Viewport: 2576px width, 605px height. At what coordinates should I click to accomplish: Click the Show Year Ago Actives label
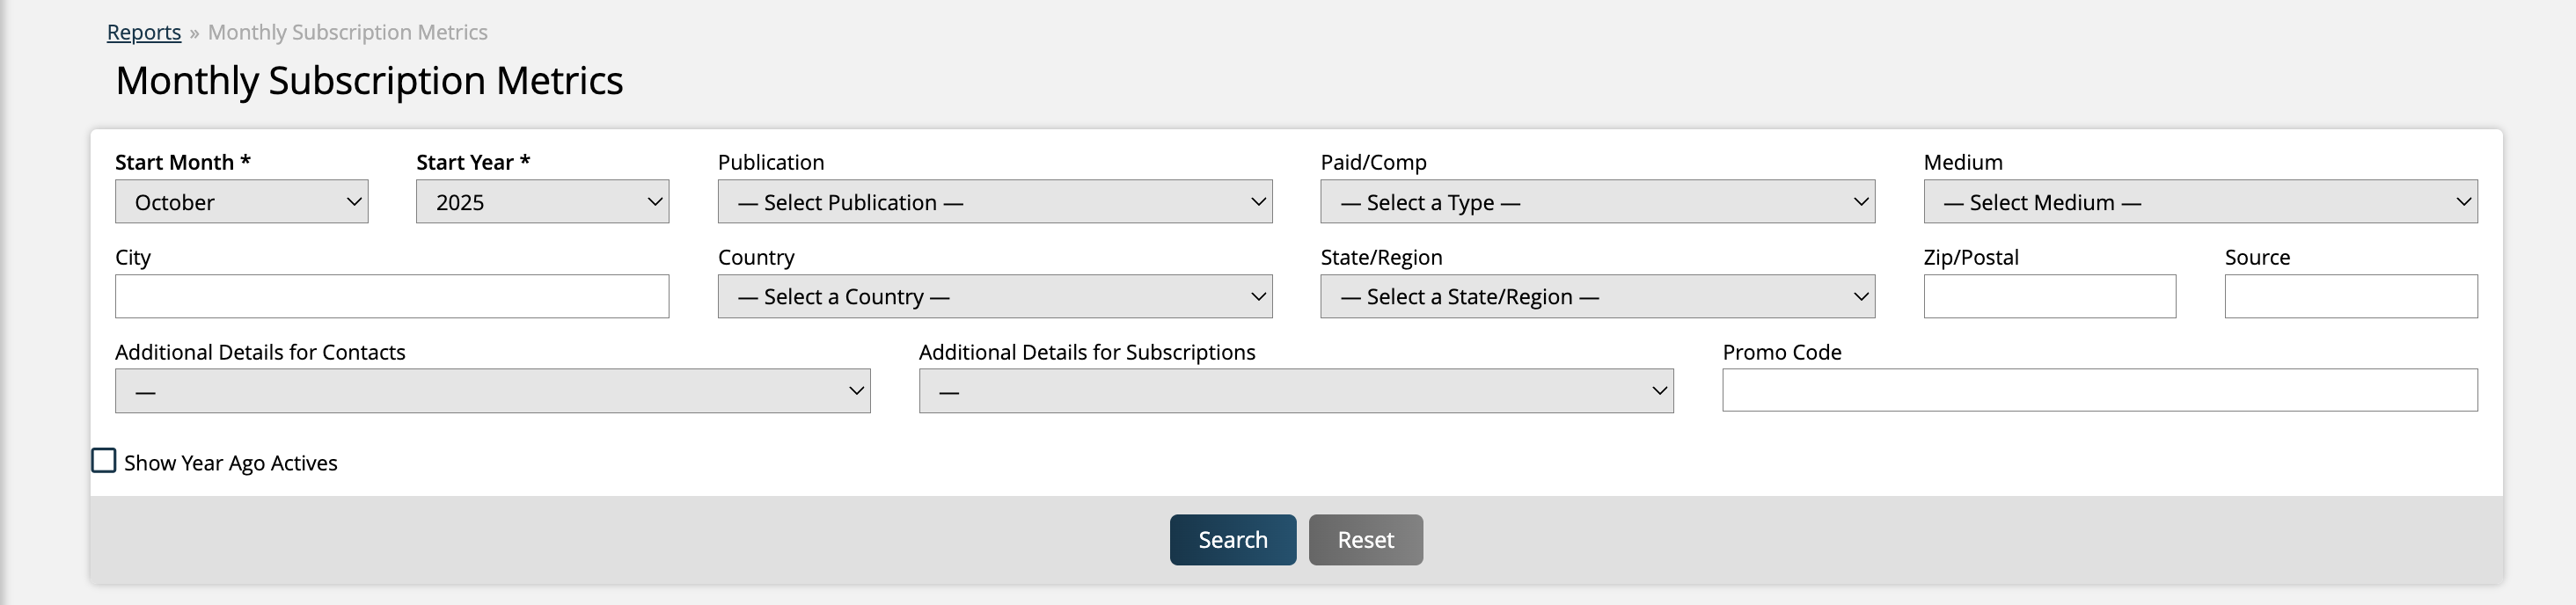pos(231,463)
